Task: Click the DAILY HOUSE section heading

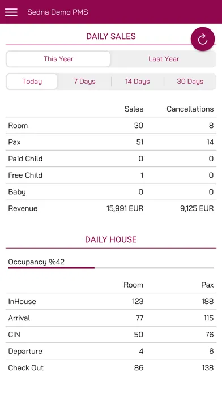Action: coord(111,239)
